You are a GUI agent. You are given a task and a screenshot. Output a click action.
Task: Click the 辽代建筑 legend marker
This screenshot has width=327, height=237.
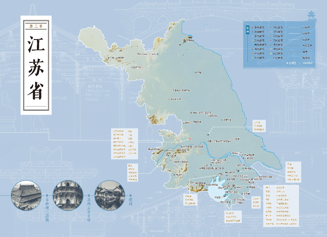click(x=271, y=36)
